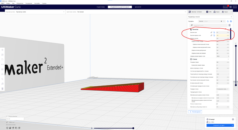Click the support icon in settings header
Image resolution: width=238 pixels, height=130 pixels.
pyautogui.click(x=215, y=12)
